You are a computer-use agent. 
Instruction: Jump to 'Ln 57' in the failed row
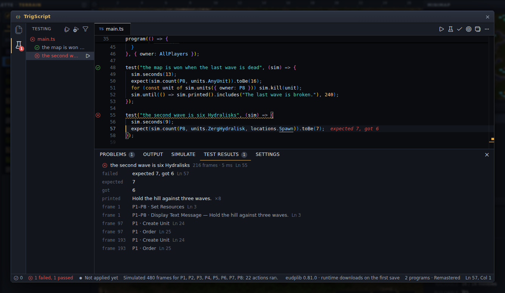[x=183, y=174]
